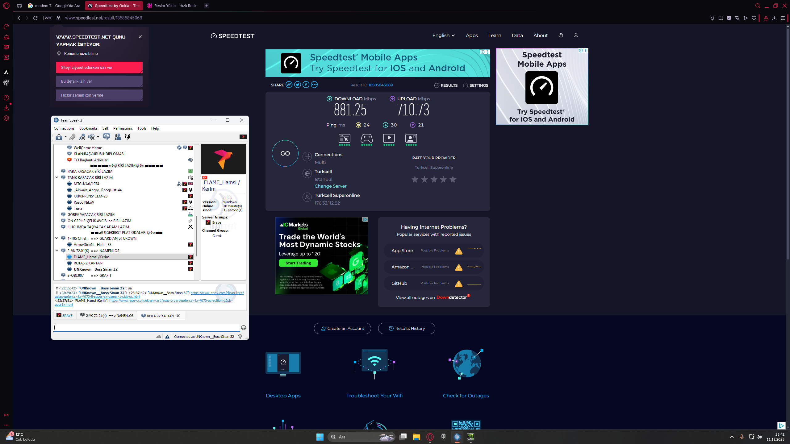Switch to the 'modem 7 - Google'da Ara' tab
Image resolution: width=790 pixels, height=444 pixels.
pyautogui.click(x=54, y=6)
